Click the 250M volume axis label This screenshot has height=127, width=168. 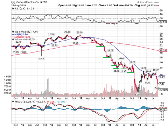(x=7, y=93)
